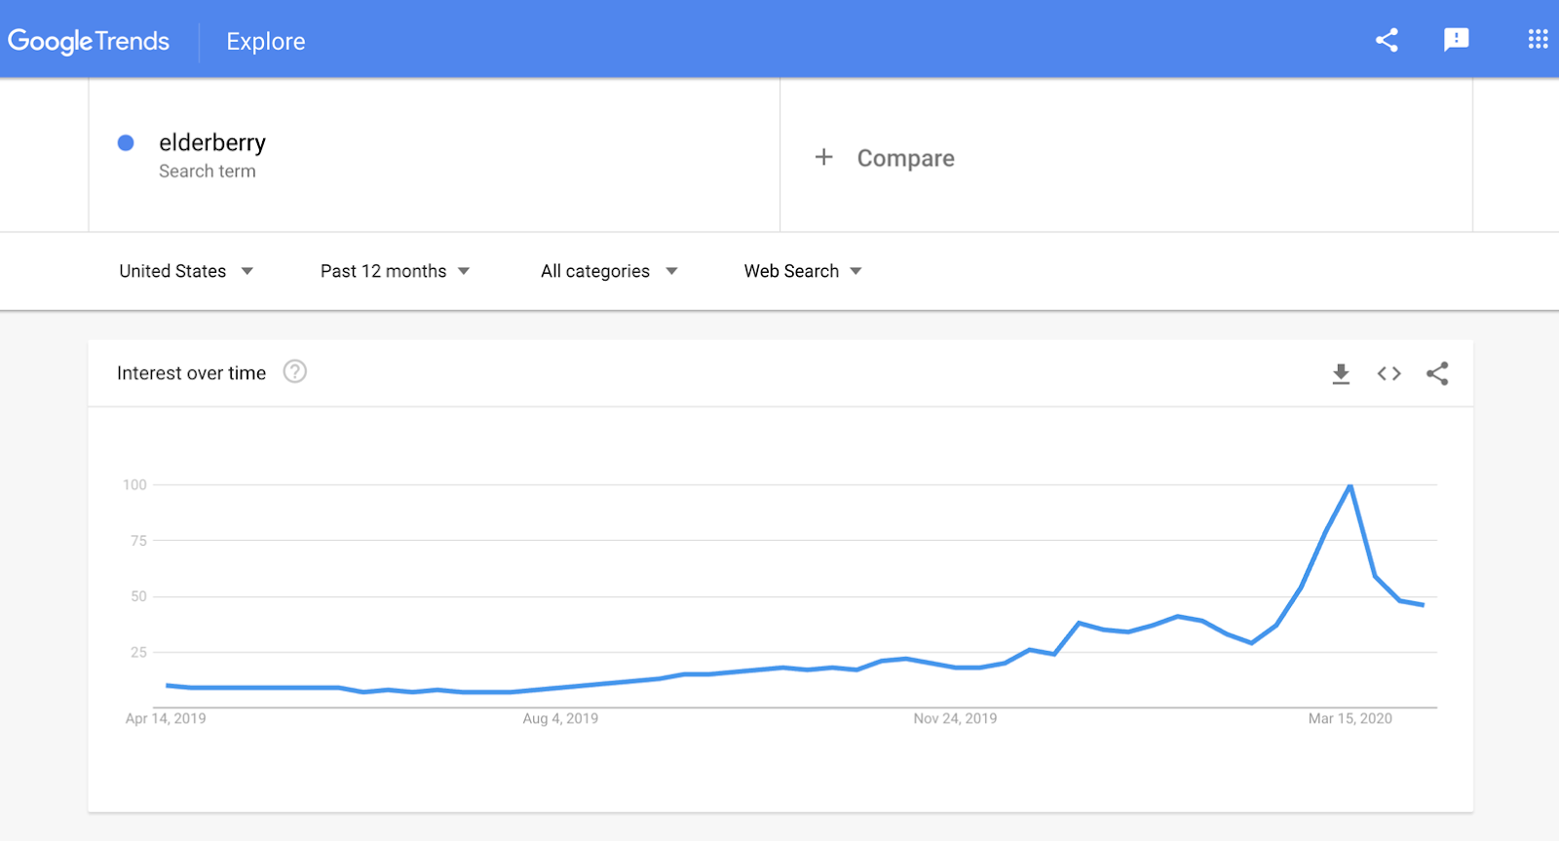1559x841 pixels.
Task: Click the chart peak near Mar 15, 2020
Action: click(x=1350, y=485)
